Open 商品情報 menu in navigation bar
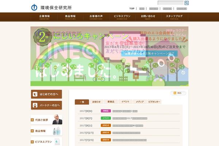 (70, 17)
